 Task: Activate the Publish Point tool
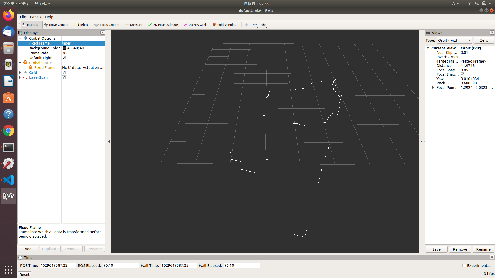(x=224, y=25)
